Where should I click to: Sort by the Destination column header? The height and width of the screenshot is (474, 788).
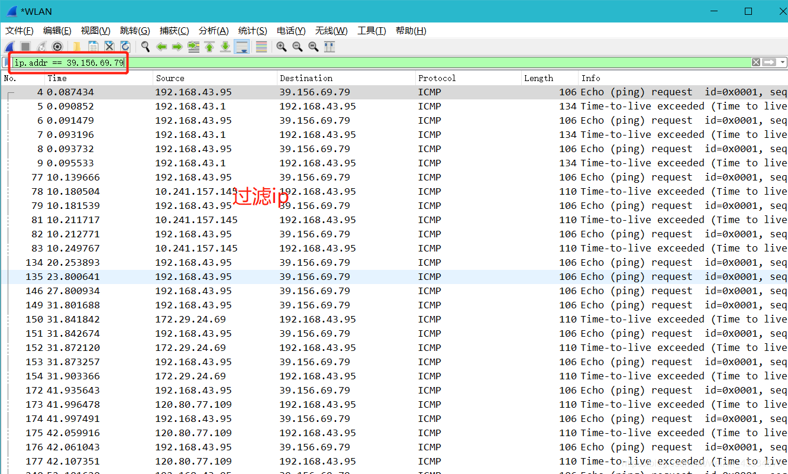click(346, 78)
